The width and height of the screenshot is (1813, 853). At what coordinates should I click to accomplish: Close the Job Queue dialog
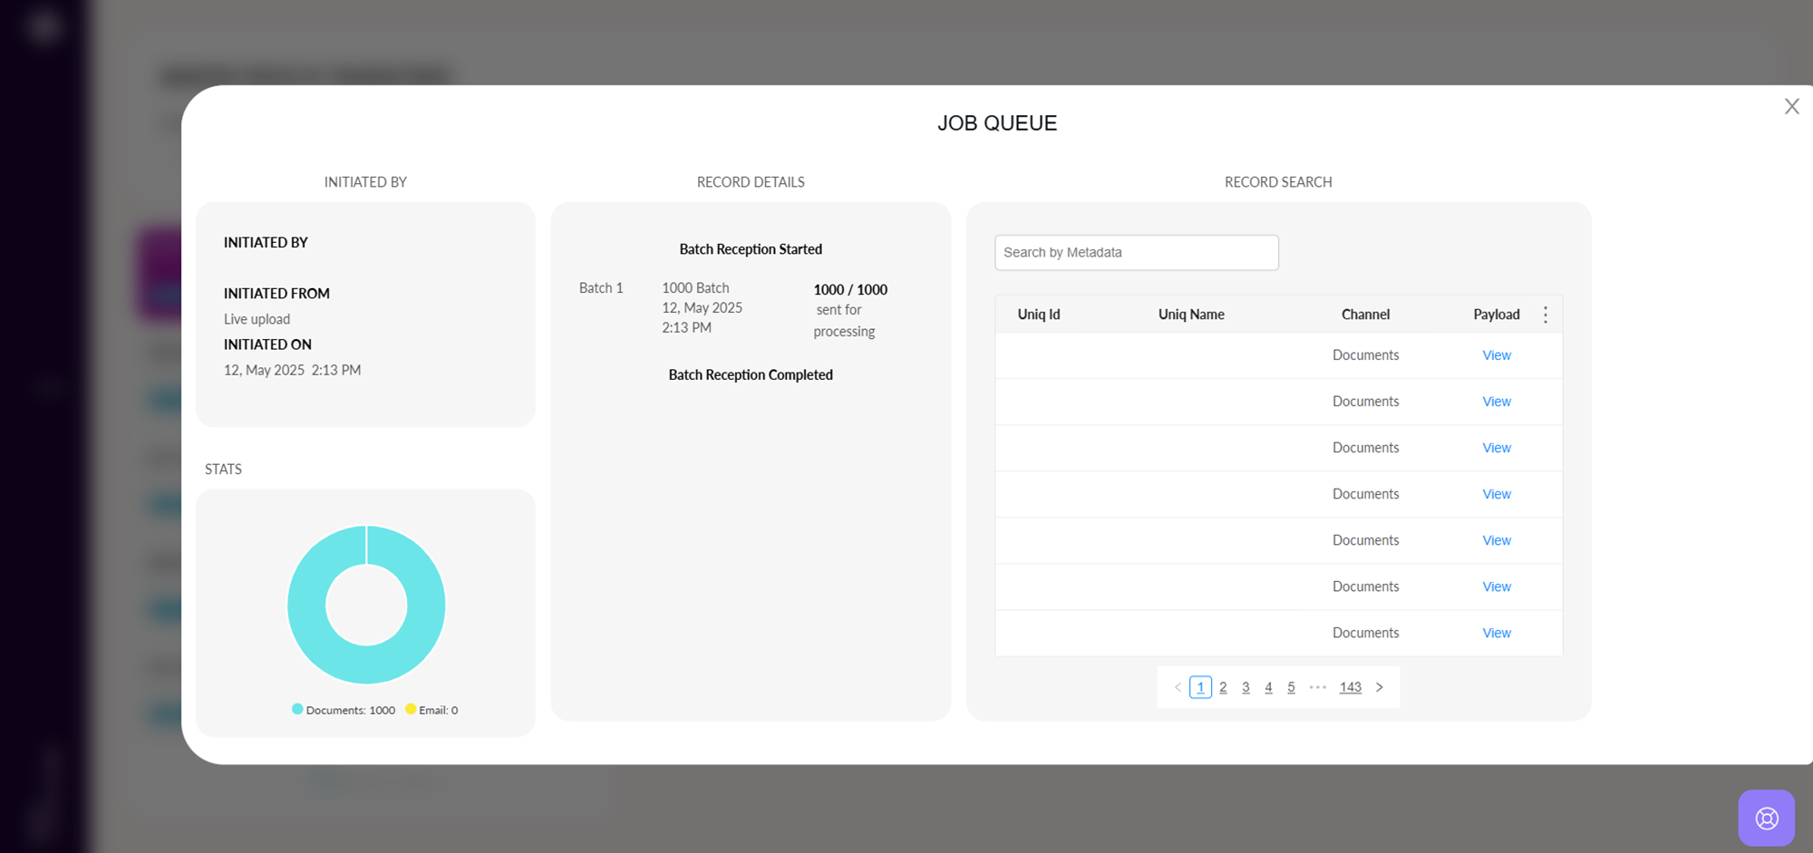tap(1791, 107)
